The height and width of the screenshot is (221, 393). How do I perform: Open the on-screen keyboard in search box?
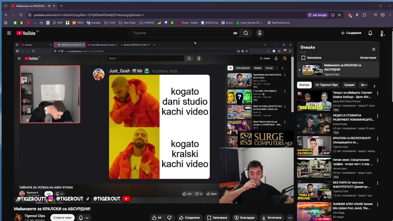235,33
